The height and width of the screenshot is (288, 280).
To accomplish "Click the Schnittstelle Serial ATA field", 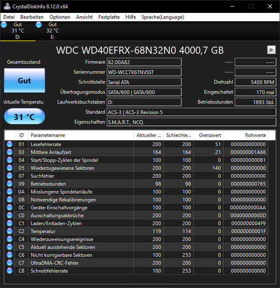I will pyautogui.click(x=144, y=82).
